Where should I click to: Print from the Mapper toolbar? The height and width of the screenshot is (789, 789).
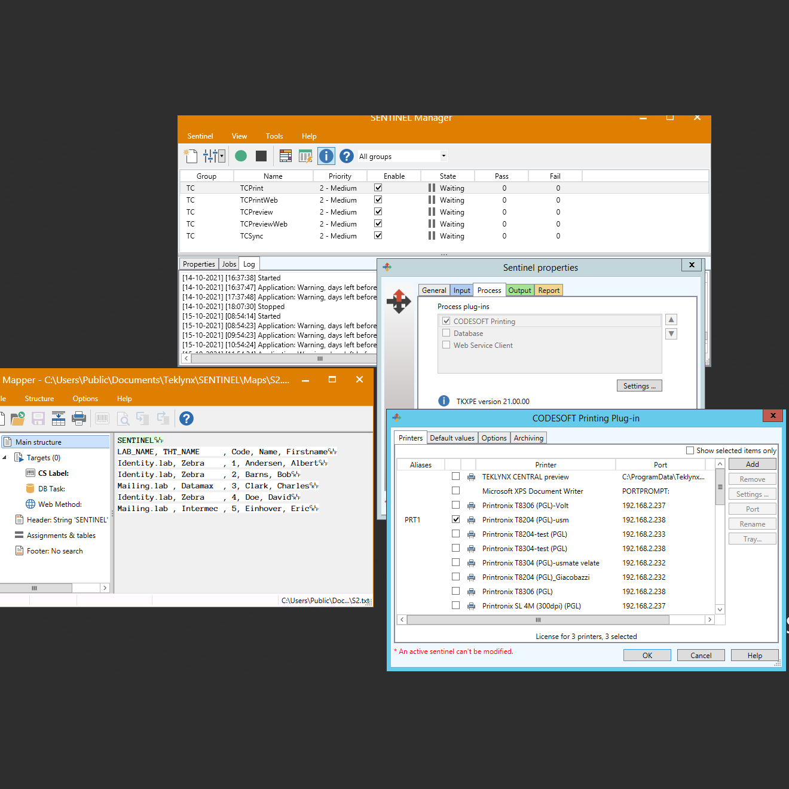pyautogui.click(x=79, y=418)
